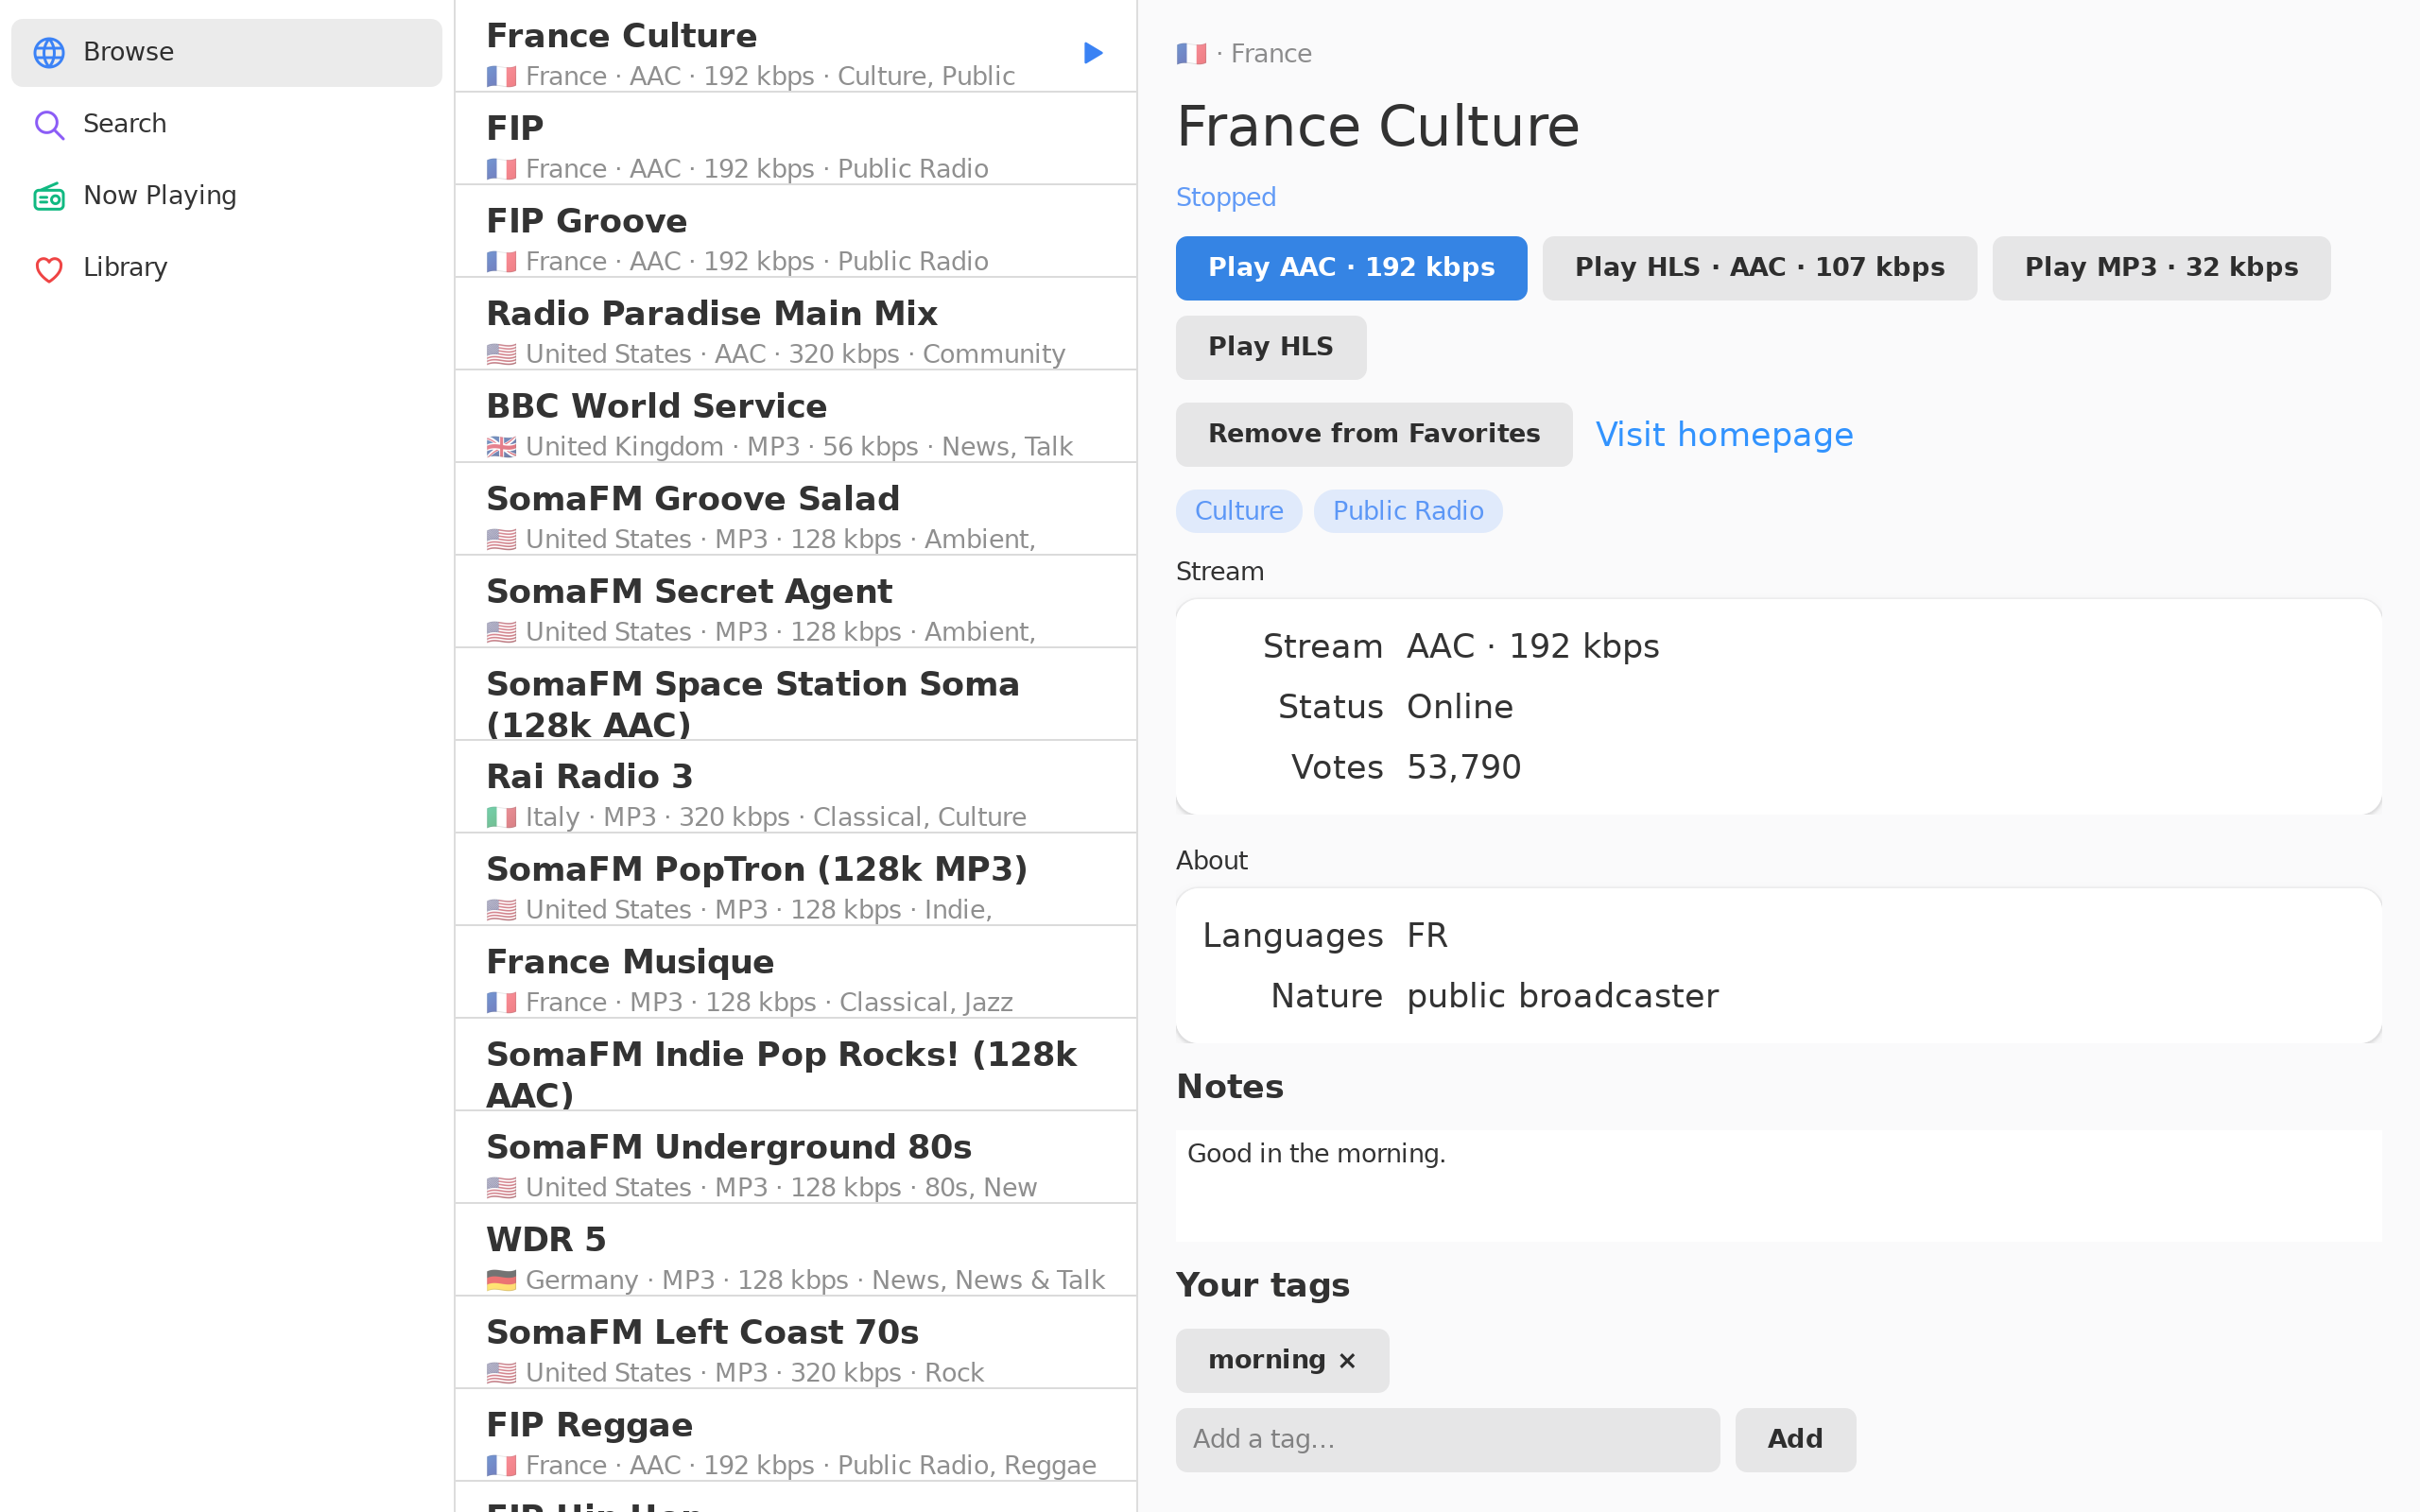2420x1512 pixels.
Task: Click the Now Playing radio icon
Action: point(49,196)
